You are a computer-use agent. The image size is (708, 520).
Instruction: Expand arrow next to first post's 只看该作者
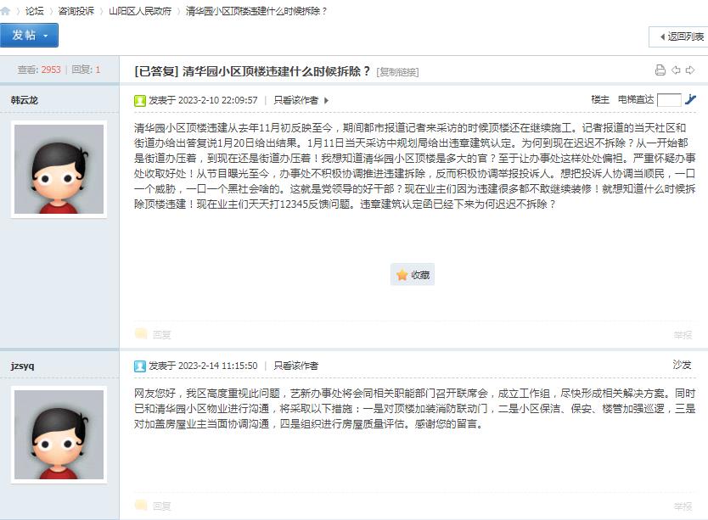tap(327, 100)
